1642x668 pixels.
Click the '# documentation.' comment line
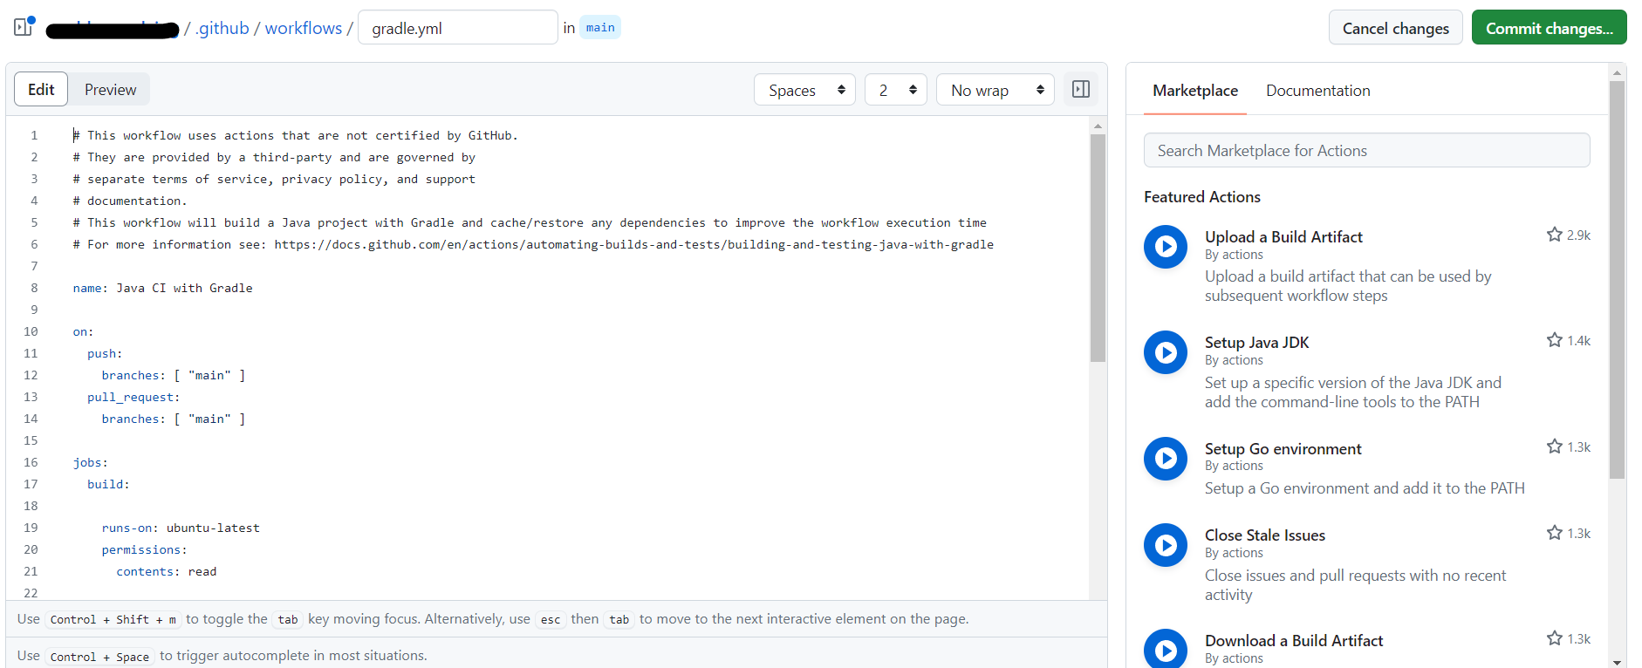(130, 201)
